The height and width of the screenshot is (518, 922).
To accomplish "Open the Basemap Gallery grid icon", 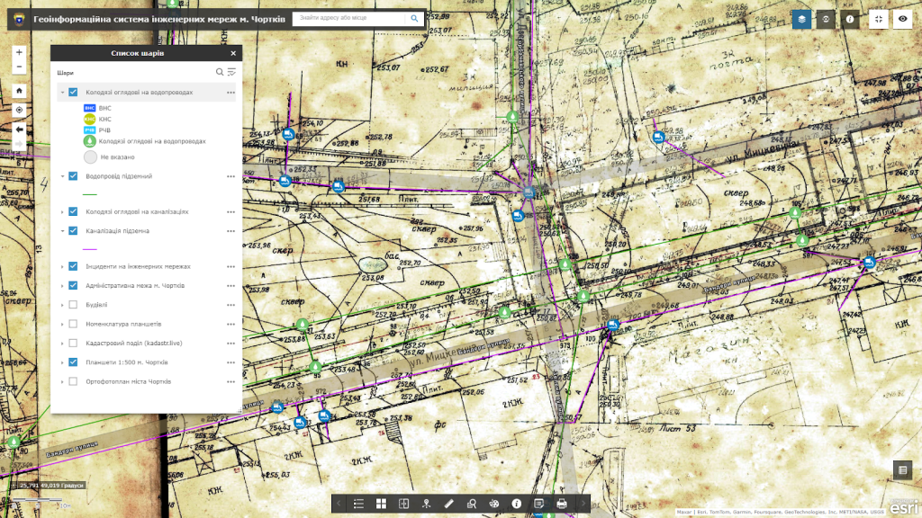I will pyautogui.click(x=381, y=505).
